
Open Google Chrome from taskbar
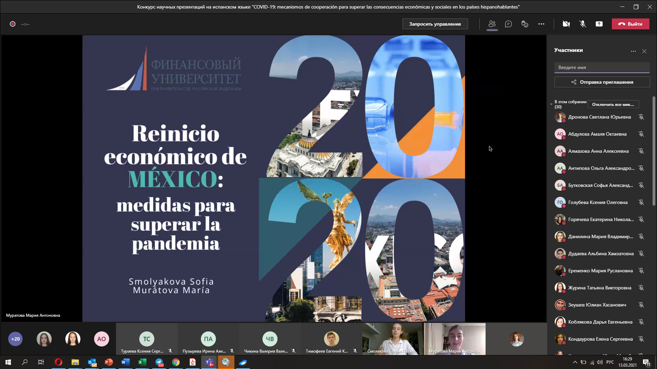coord(176,362)
